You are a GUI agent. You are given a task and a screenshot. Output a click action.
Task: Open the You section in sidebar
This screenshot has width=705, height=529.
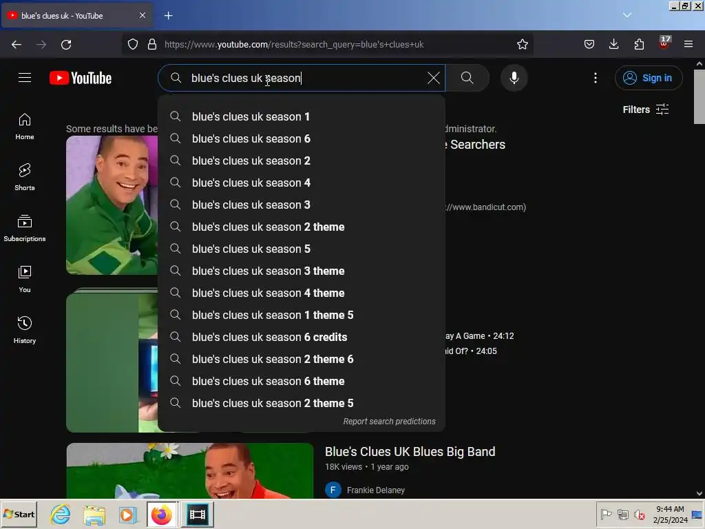coord(25,279)
